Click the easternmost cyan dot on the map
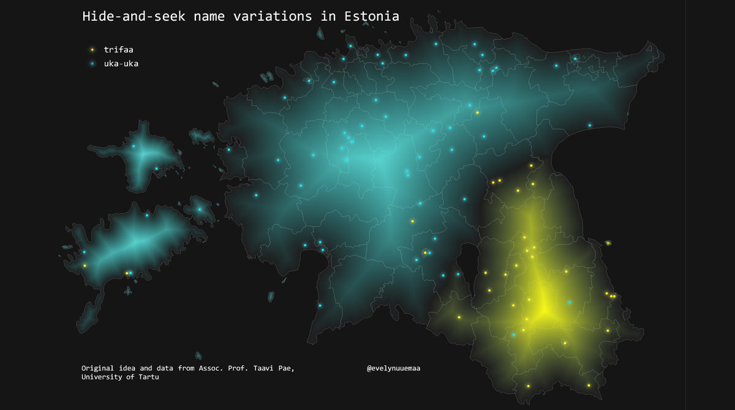The width and height of the screenshot is (735, 410). (590, 125)
